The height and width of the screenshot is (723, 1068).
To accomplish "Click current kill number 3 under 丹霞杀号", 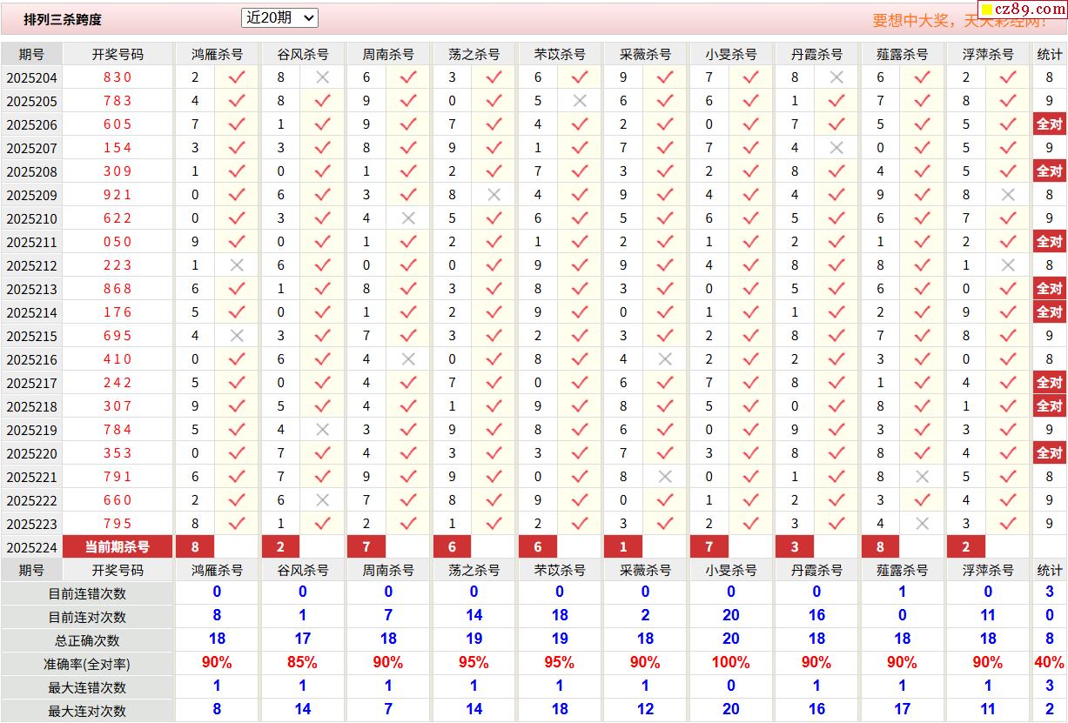I will [795, 547].
